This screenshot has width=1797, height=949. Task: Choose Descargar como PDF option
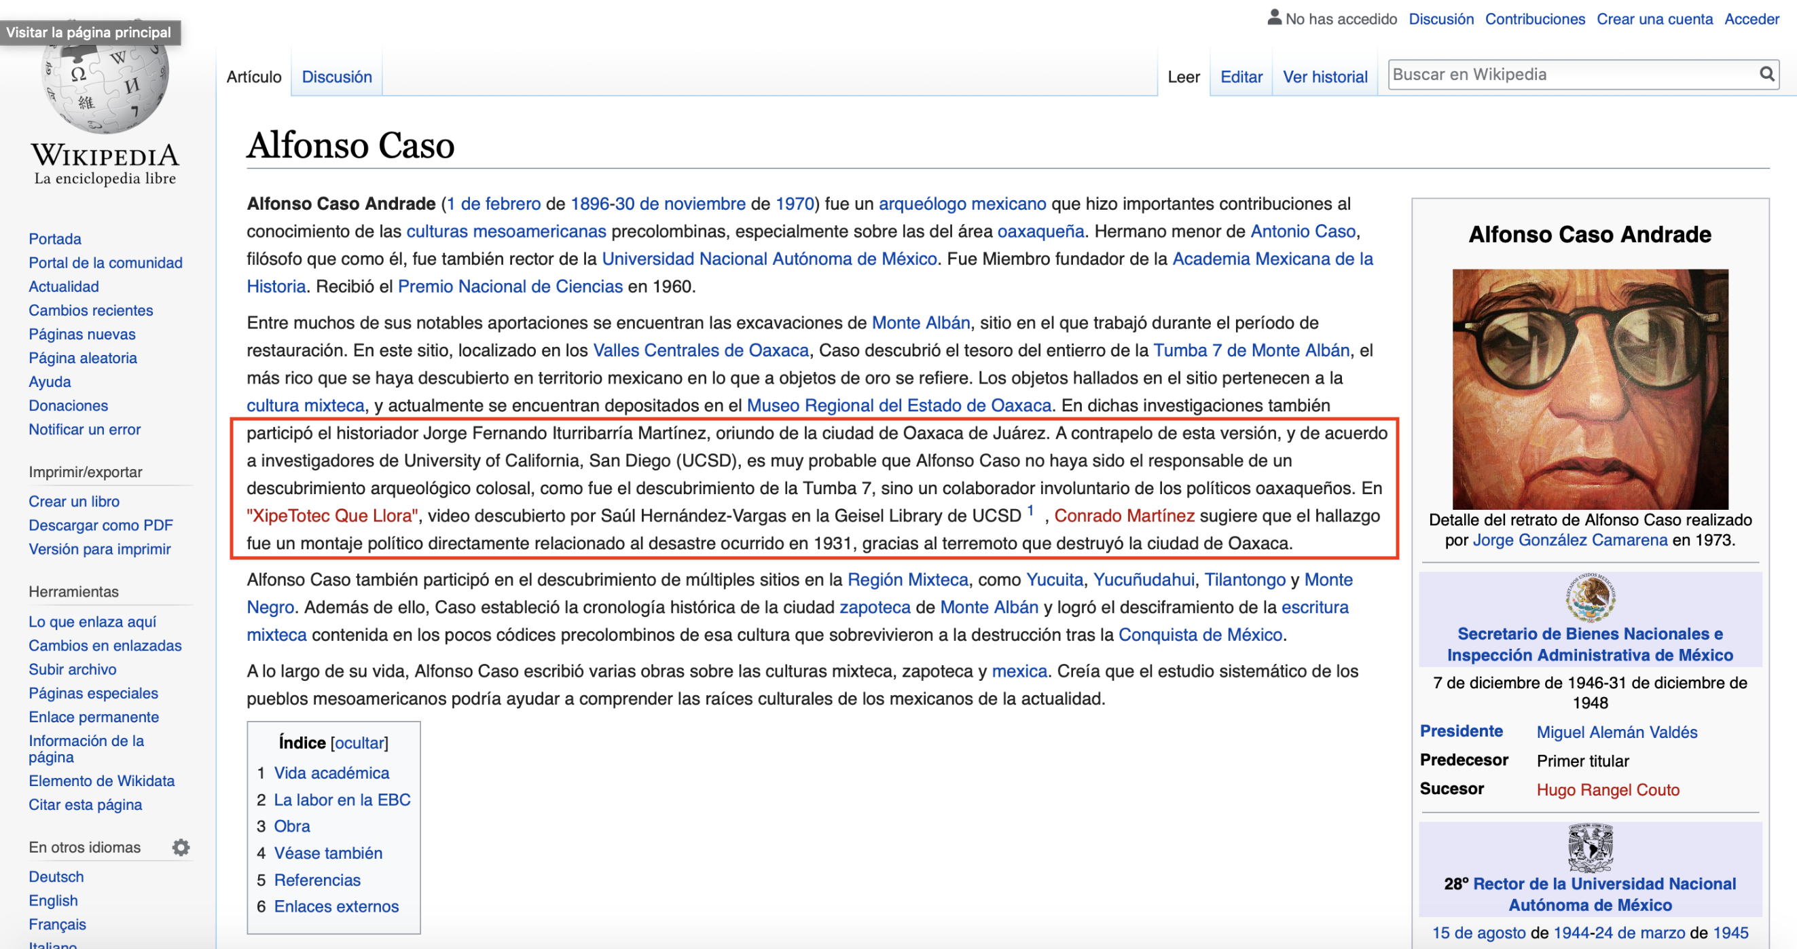click(101, 525)
